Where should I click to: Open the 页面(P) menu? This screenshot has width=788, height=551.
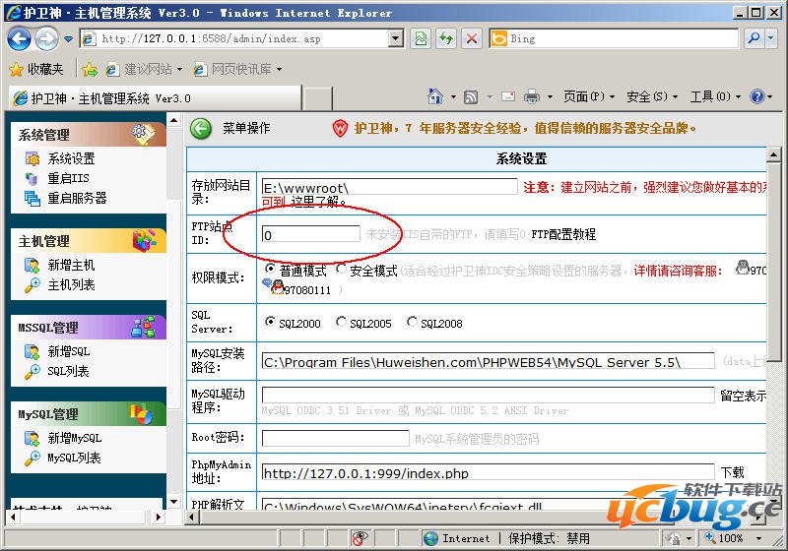pyautogui.click(x=588, y=96)
